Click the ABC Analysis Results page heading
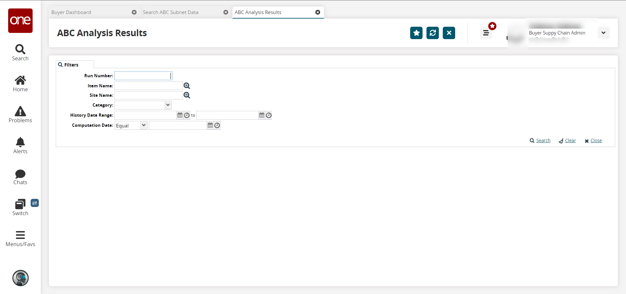The image size is (626, 294). pyautogui.click(x=102, y=33)
